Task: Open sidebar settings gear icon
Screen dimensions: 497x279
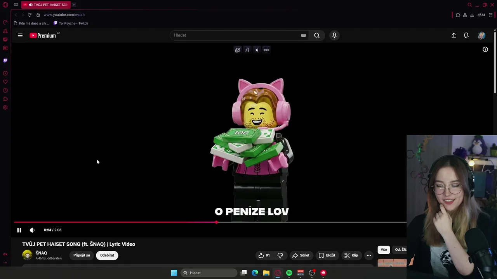Action: (5, 107)
